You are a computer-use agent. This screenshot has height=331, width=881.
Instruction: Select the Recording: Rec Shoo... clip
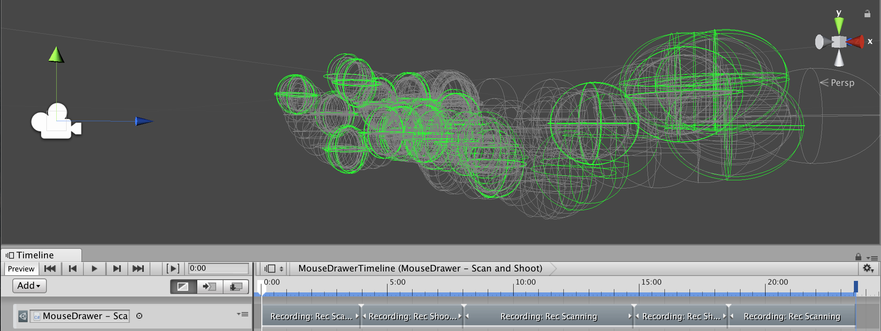click(413, 317)
